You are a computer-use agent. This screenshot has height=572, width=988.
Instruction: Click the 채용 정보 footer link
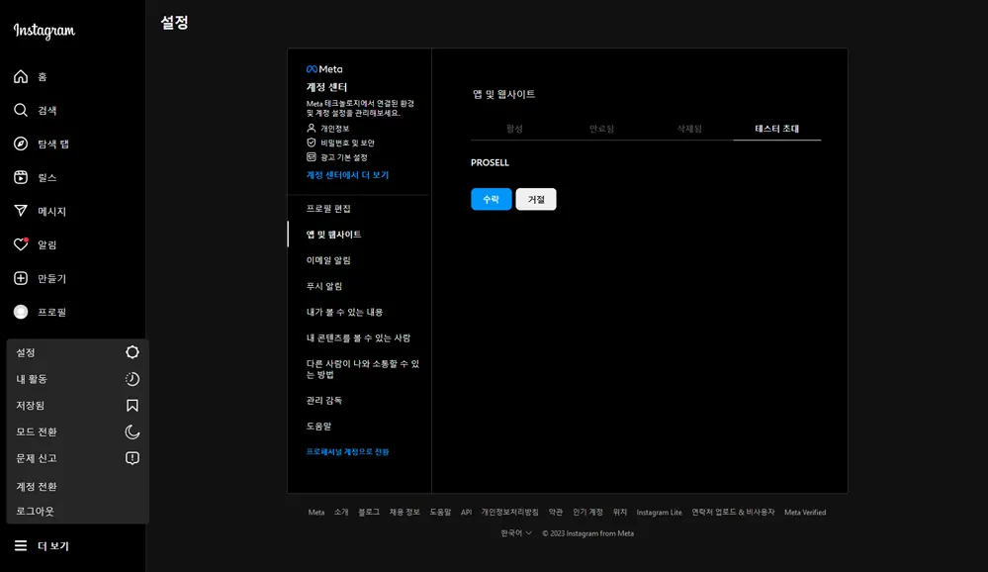click(x=404, y=512)
